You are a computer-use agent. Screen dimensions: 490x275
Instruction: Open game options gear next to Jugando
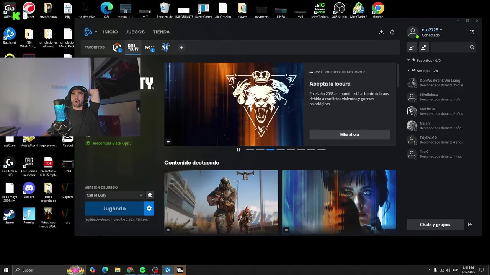[x=149, y=209]
